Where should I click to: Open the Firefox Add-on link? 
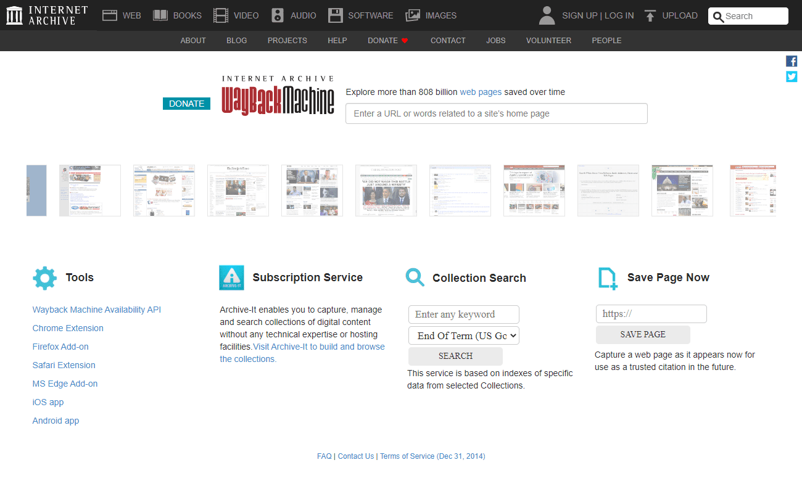(x=60, y=347)
